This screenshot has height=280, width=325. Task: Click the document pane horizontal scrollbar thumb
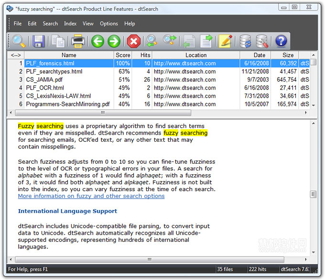click(x=150, y=259)
